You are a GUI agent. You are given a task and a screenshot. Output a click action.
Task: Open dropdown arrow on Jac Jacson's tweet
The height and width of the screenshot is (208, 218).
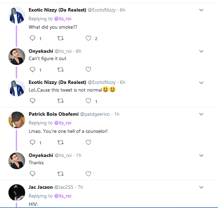point(201,187)
